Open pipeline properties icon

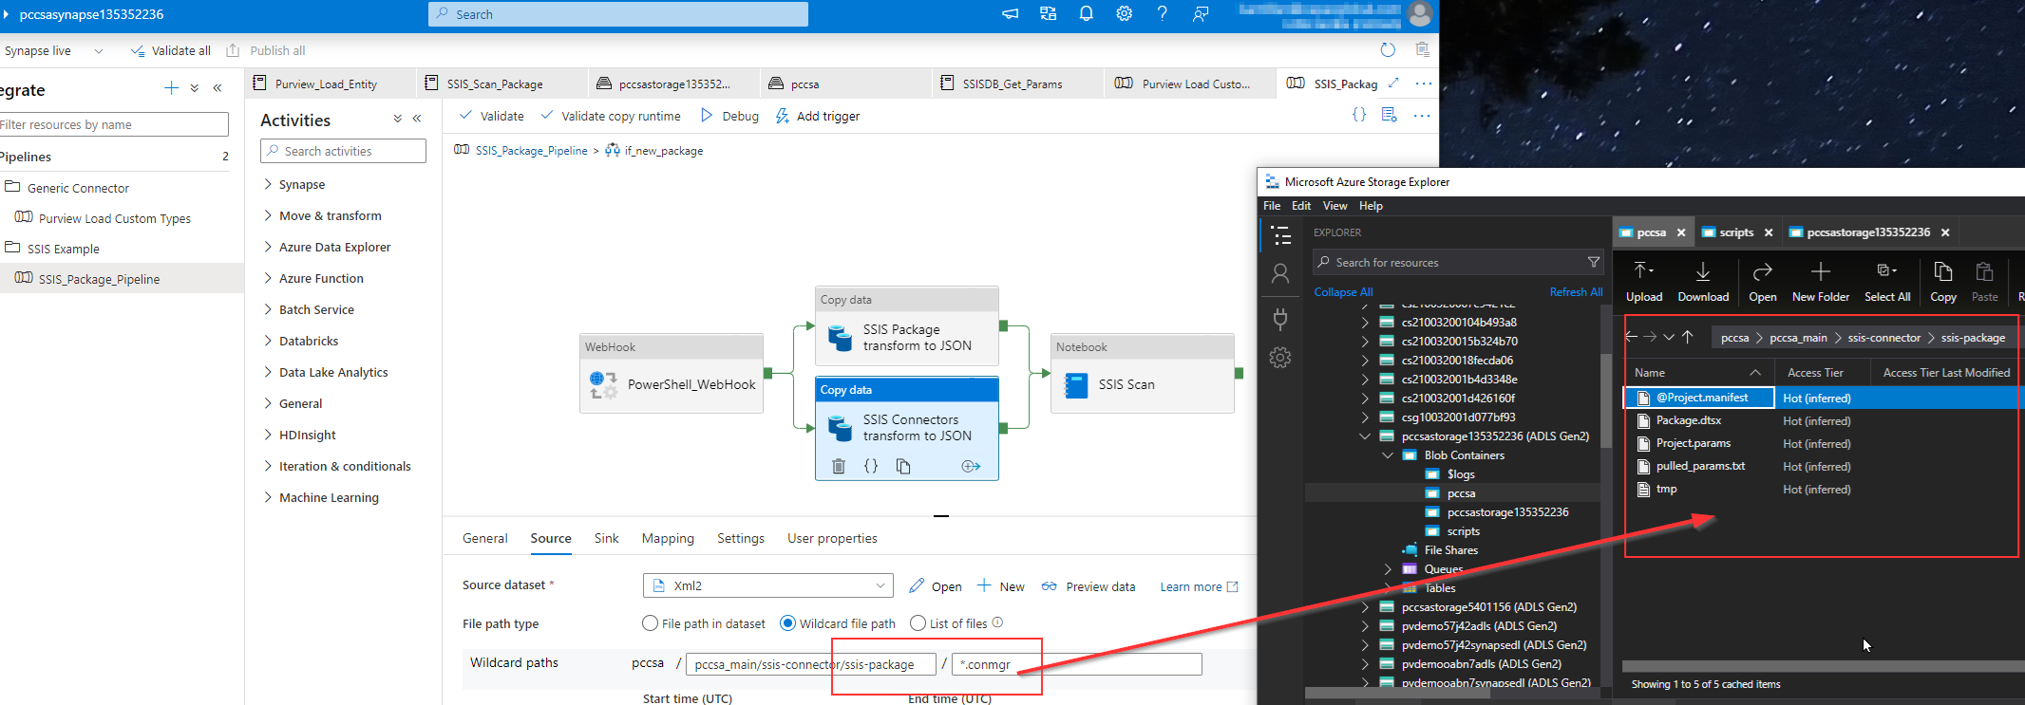tap(1390, 115)
